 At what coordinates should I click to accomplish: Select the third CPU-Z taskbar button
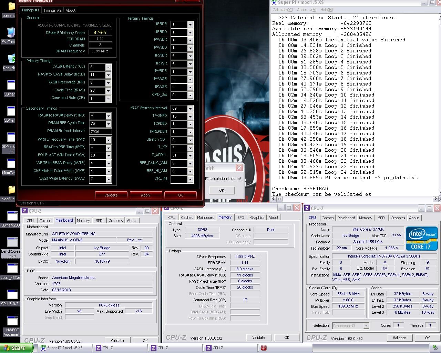pyautogui.click(x=230, y=348)
